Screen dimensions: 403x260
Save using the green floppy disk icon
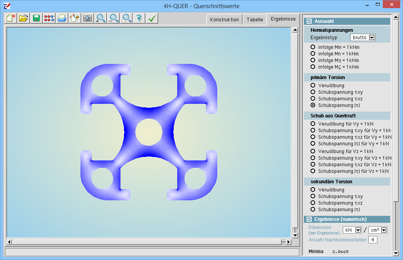[37, 18]
